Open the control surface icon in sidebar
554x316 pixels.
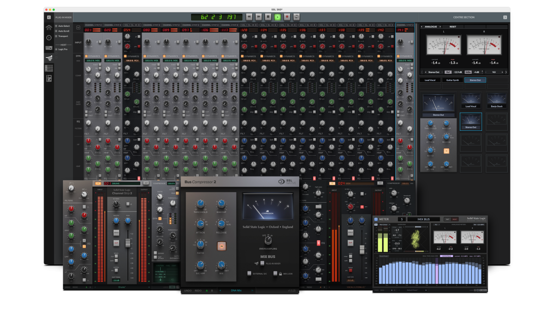coord(49,47)
